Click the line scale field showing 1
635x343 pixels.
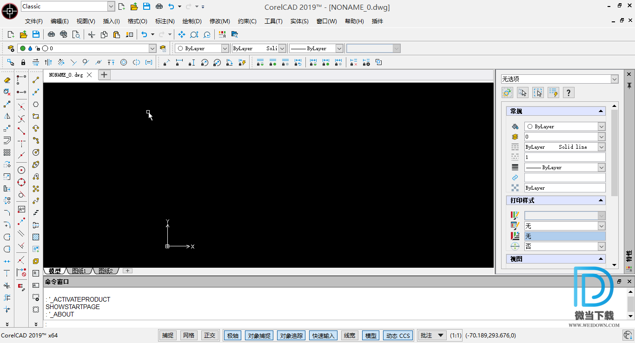coord(565,157)
